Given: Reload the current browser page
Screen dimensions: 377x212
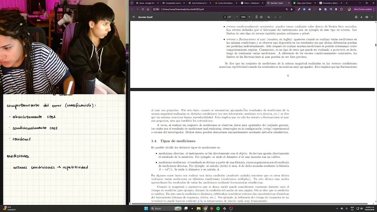Looking at the screenshot, I should point(143,9).
